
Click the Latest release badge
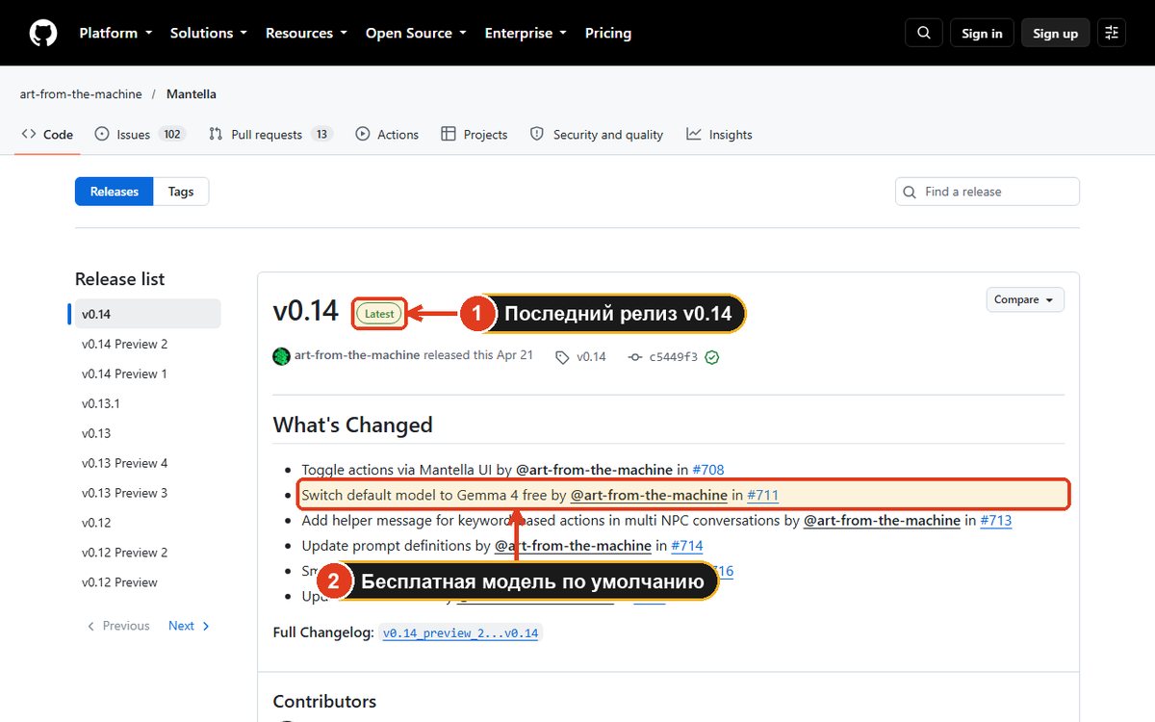379,313
